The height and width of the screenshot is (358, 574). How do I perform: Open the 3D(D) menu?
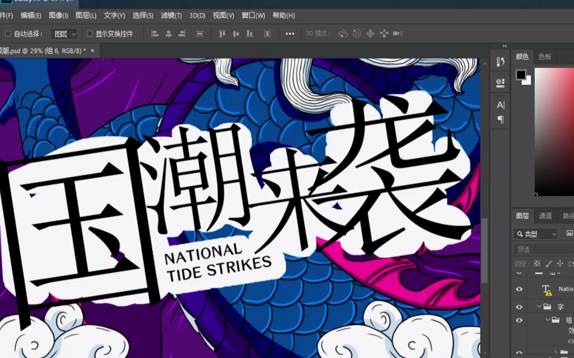tap(197, 15)
